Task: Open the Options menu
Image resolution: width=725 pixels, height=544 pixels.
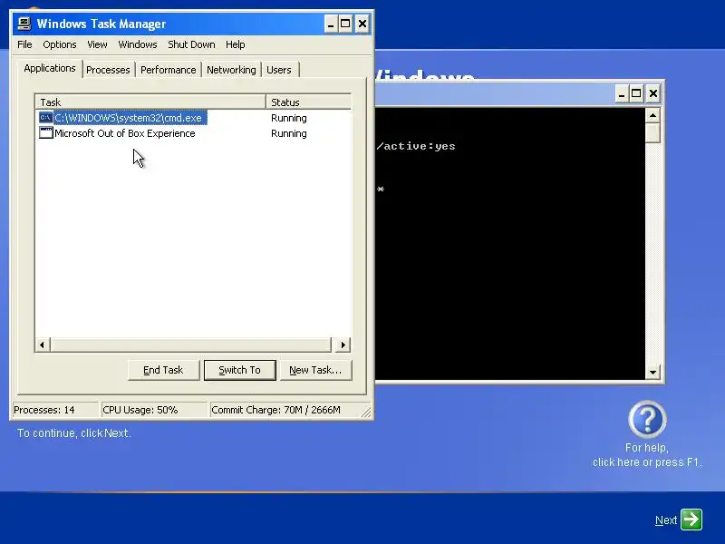Action: tap(60, 44)
